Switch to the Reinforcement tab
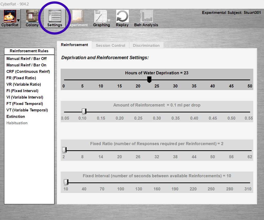 coord(74,45)
